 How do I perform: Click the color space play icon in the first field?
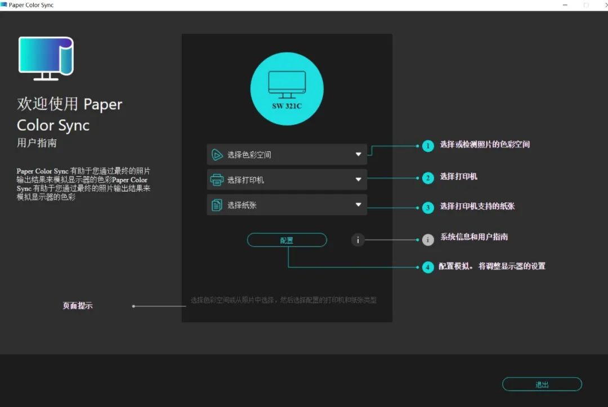[x=217, y=154]
